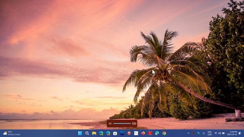Open the speaker volume tray icon
Screen dimensions: 244x137
[x=220, y=133]
